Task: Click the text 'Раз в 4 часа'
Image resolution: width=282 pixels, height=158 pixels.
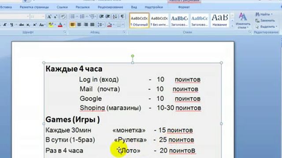Action: [x=64, y=151]
